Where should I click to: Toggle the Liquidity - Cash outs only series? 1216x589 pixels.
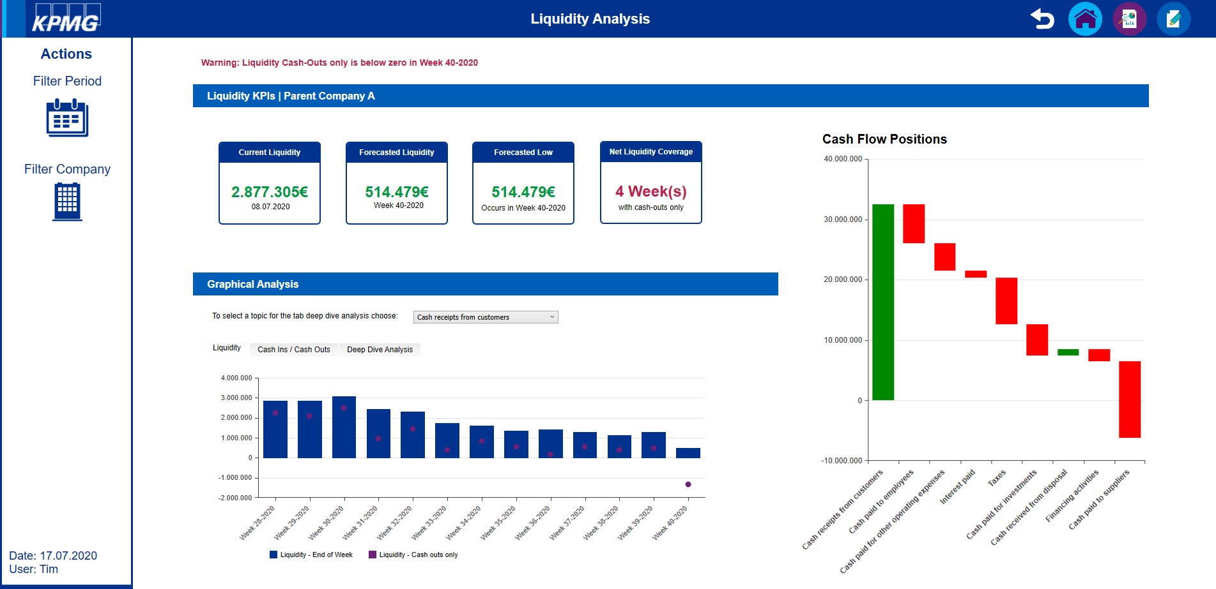(x=417, y=555)
